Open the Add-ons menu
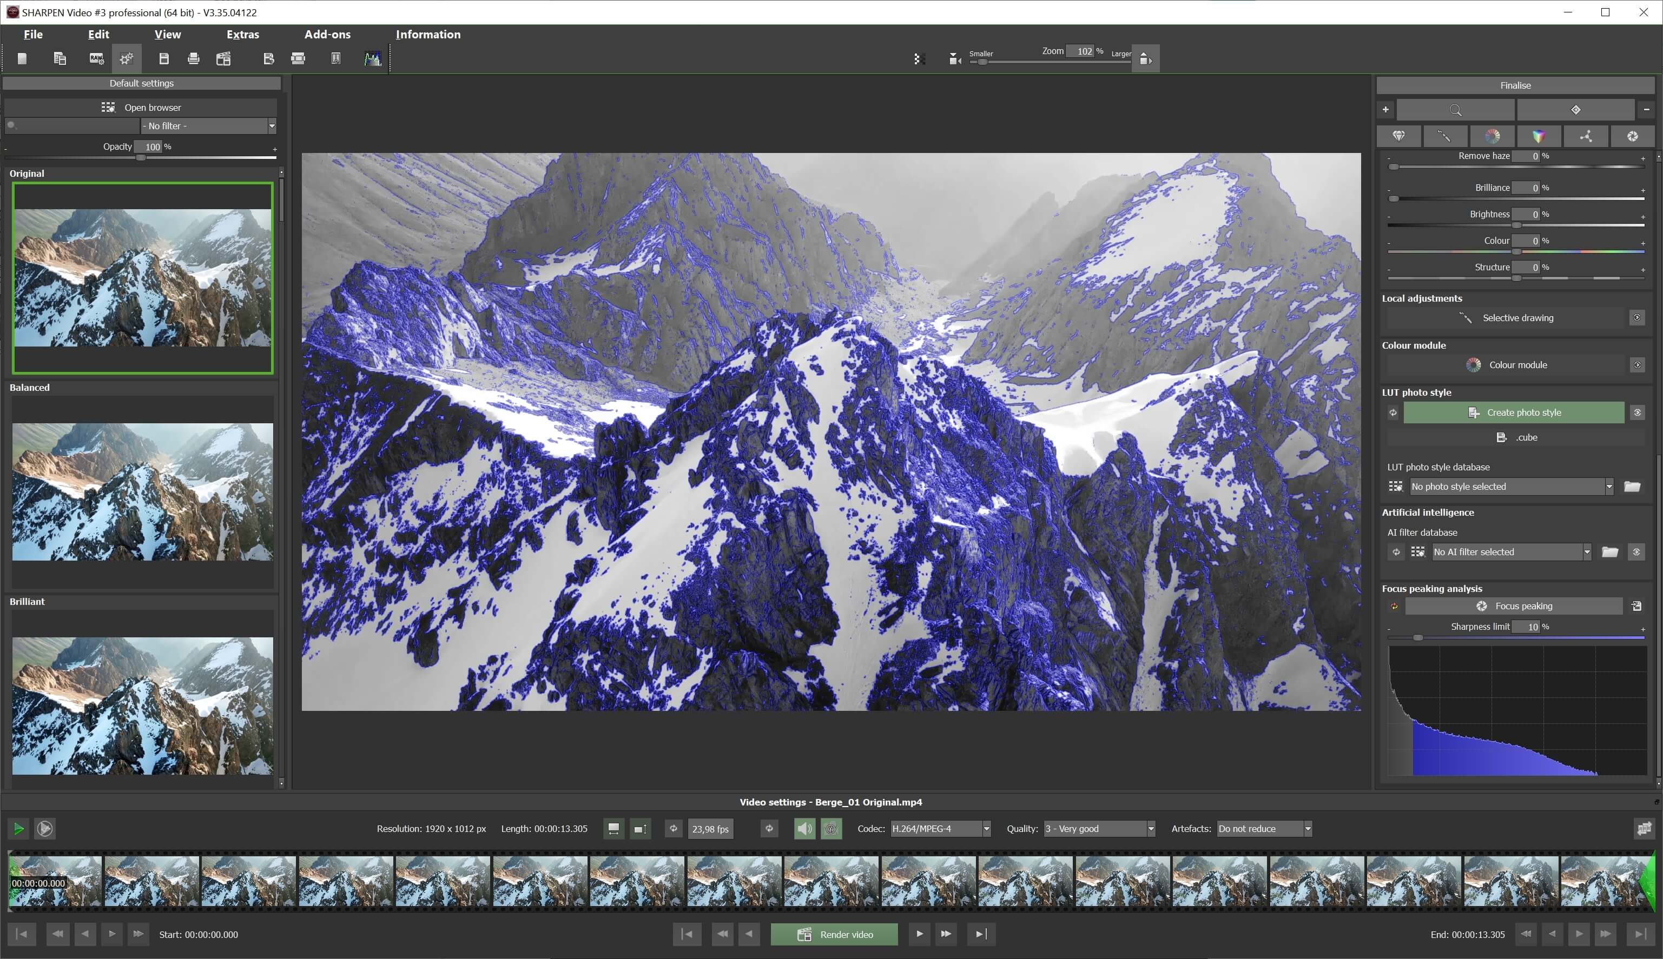The image size is (1663, 959). coord(327,34)
